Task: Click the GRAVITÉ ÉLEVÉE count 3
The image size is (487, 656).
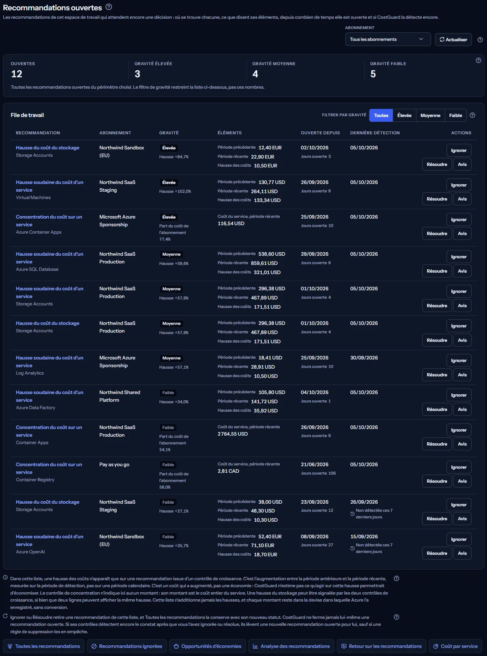Action: (x=137, y=74)
